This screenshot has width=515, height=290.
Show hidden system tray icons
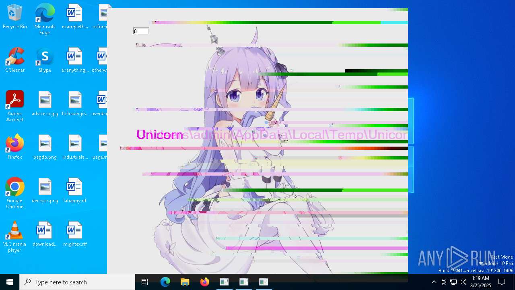point(434,282)
